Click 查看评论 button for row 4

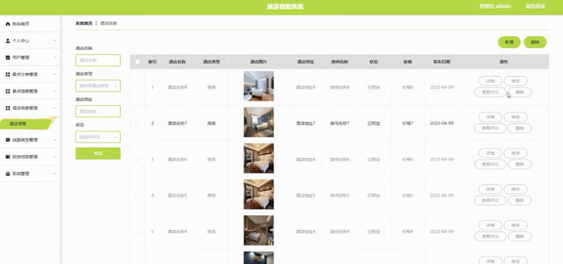[490, 200]
